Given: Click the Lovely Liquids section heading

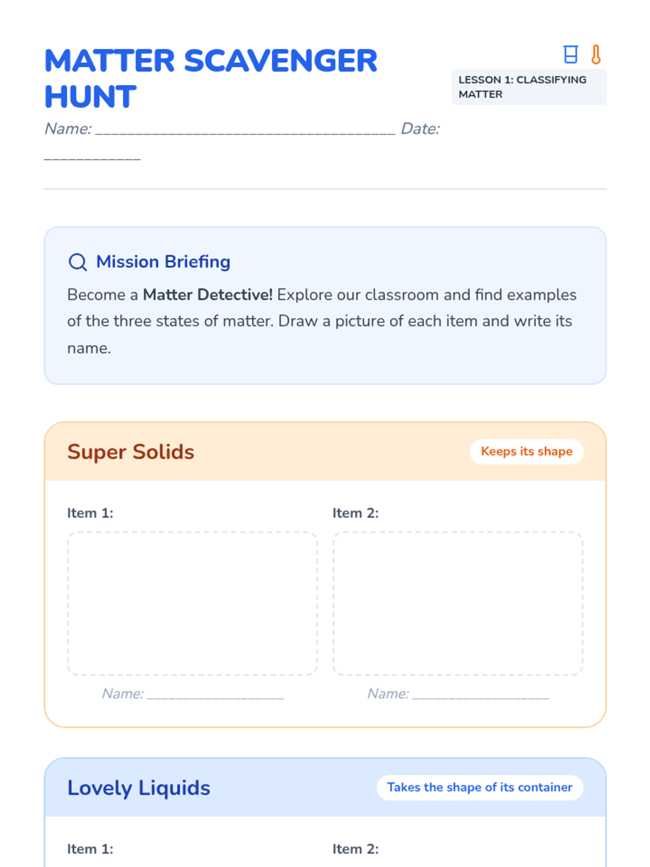Looking at the screenshot, I should coord(139,788).
